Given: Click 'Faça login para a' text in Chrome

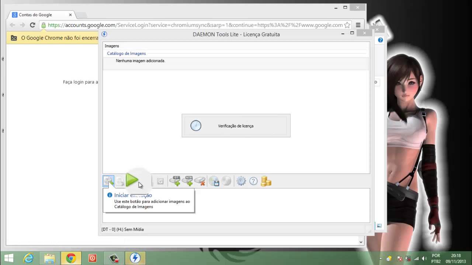Looking at the screenshot, I should 80,82.
